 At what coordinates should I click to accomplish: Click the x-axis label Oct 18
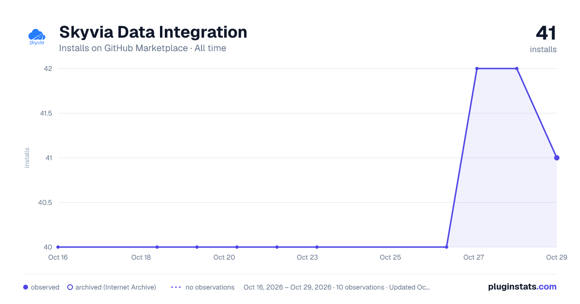pos(141,257)
